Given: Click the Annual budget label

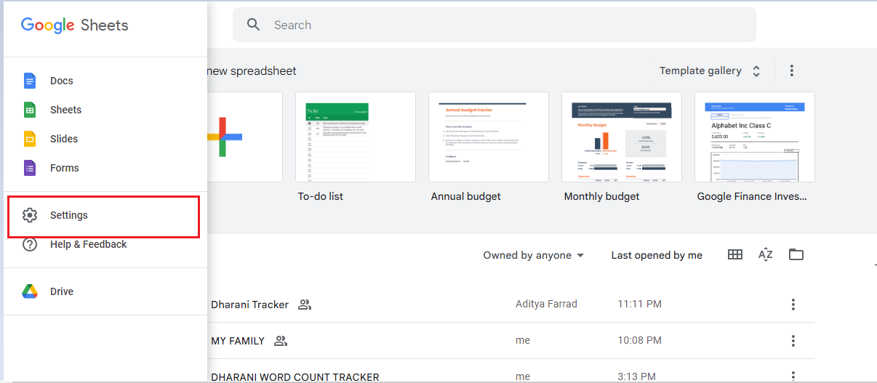Looking at the screenshot, I should click(466, 196).
